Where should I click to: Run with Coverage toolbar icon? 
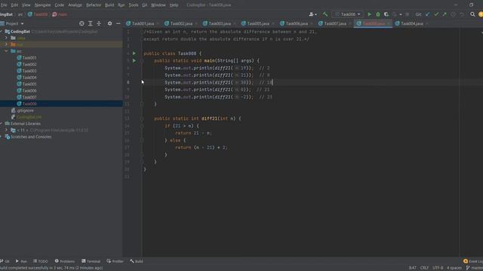386,14
